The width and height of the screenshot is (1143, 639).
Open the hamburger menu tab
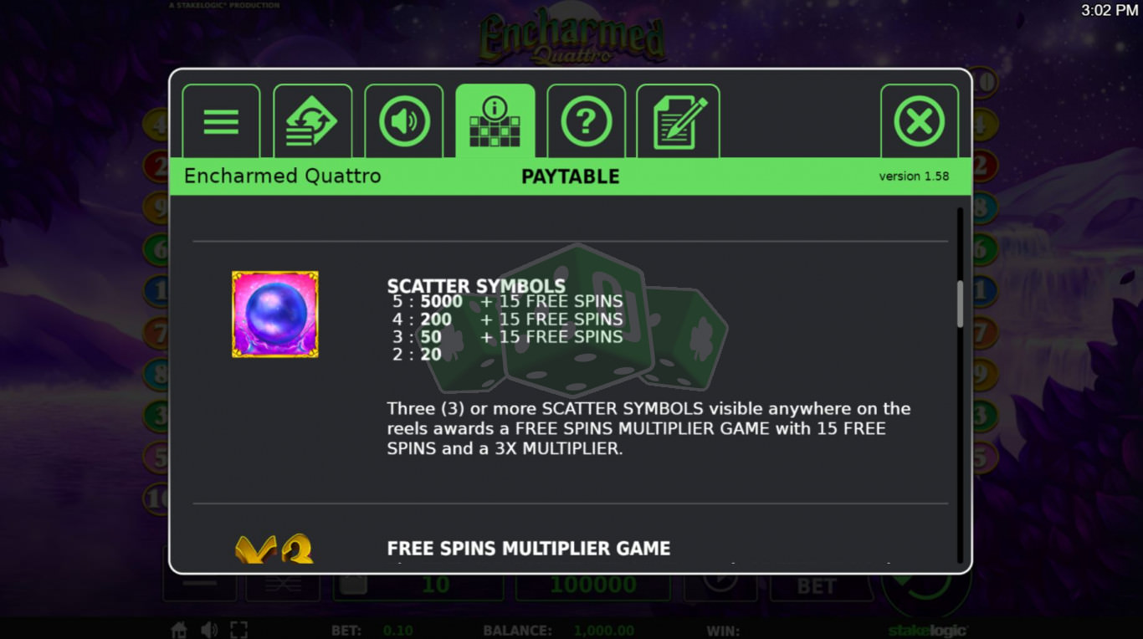tap(221, 121)
